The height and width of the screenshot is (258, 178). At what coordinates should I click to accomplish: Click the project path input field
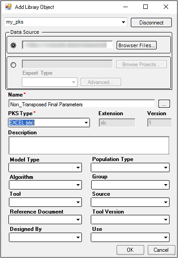coord(67,64)
